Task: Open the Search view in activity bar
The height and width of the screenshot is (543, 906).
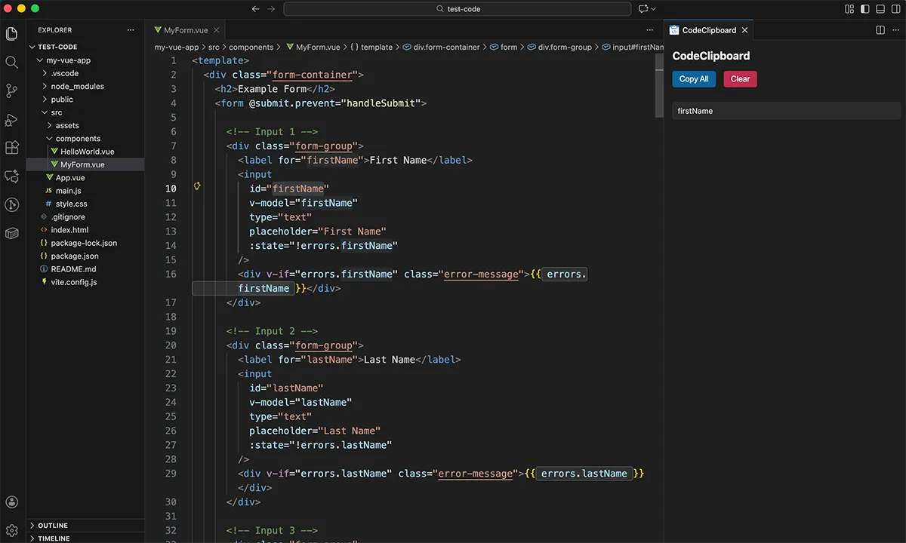Action: click(x=11, y=63)
